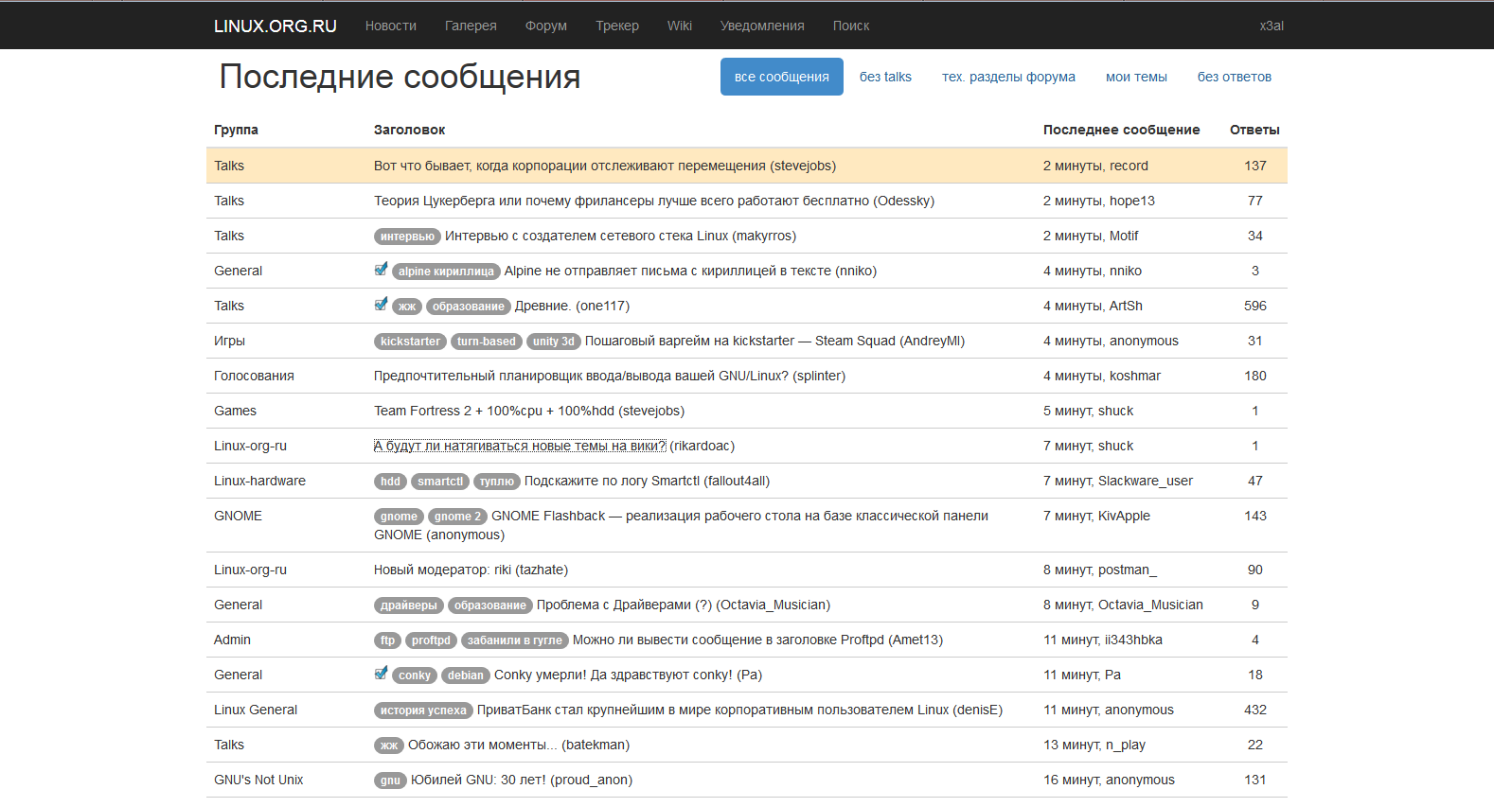
Task: Select the 'kickstarter' tag badge
Action: 410,342
